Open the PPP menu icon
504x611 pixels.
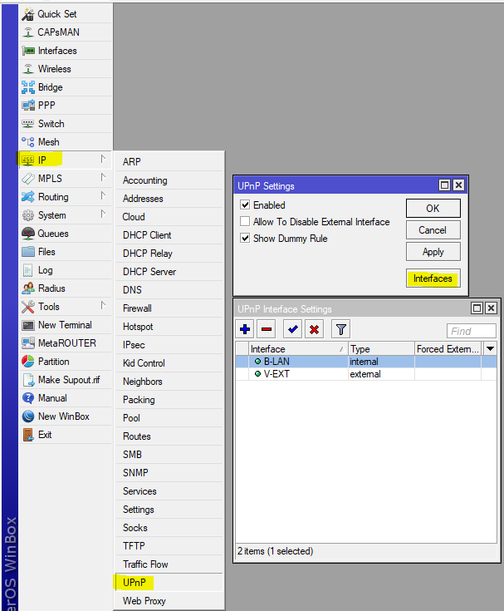[28, 106]
